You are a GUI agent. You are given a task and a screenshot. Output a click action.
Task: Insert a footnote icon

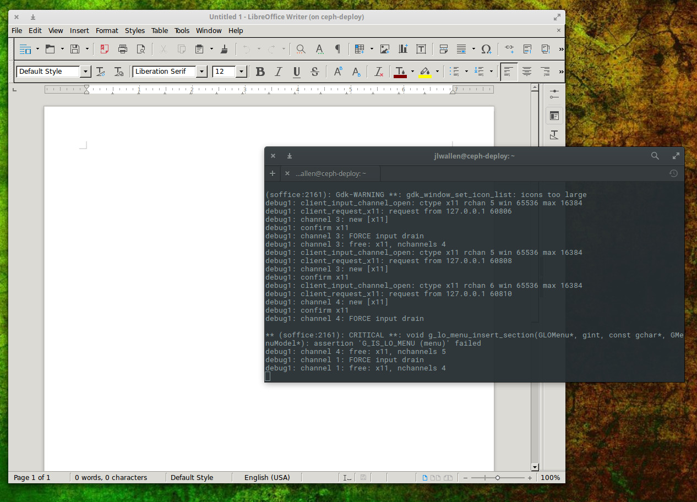click(527, 49)
